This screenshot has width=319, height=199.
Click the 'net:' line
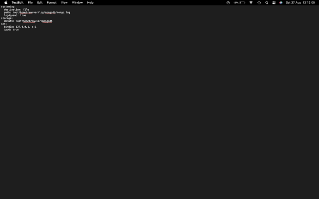tap(4, 24)
